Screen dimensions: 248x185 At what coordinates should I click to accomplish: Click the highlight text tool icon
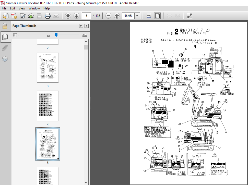point(178,16)
